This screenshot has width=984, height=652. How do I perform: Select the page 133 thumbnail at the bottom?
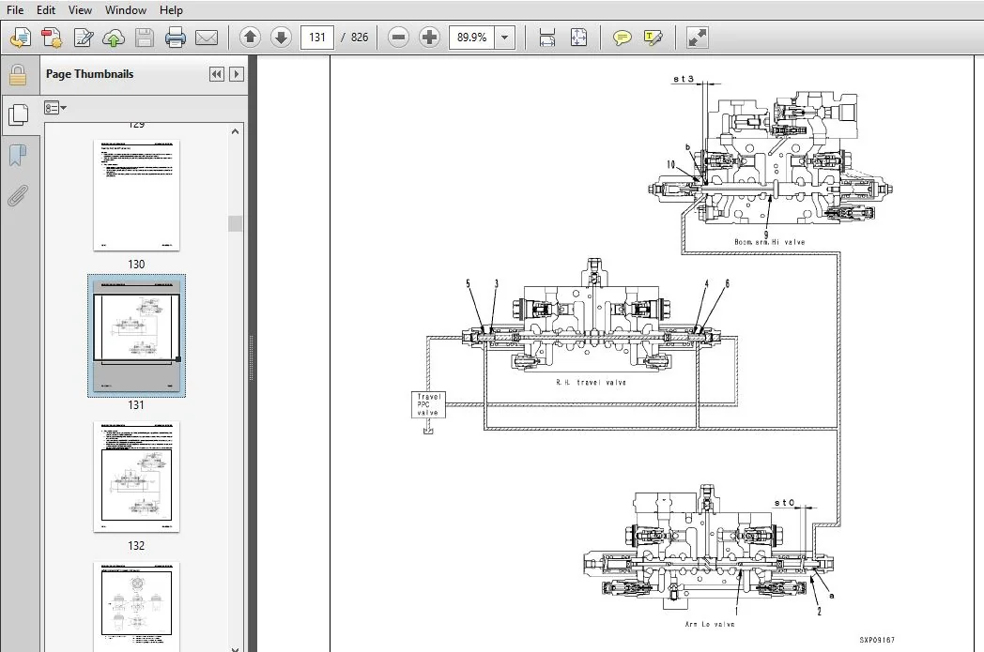coord(136,606)
